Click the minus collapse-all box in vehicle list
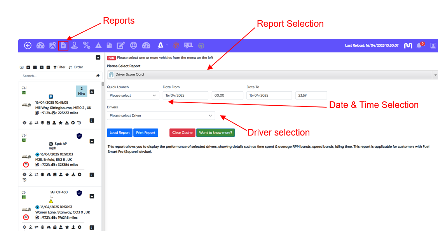This screenshot has width=438, height=235. (48, 67)
